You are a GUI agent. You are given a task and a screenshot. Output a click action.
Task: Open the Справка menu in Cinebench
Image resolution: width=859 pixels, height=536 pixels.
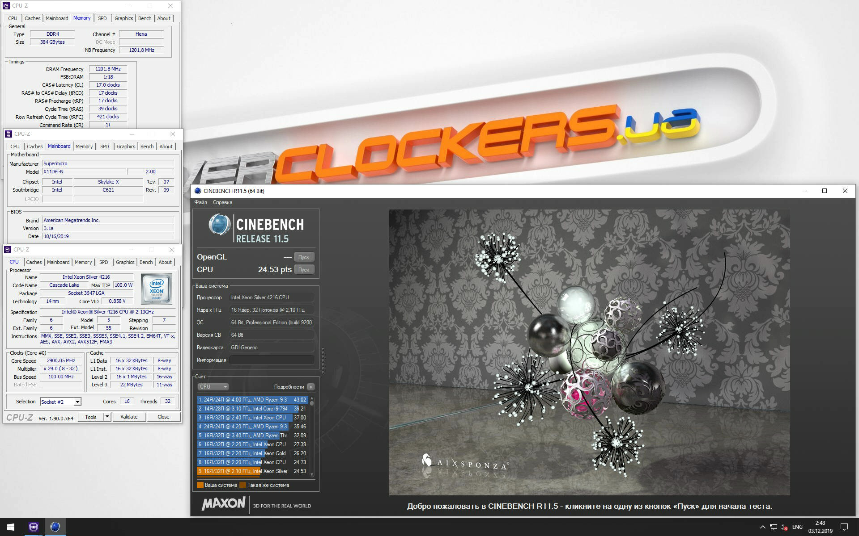pyautogui.click(x=222, y=202)
